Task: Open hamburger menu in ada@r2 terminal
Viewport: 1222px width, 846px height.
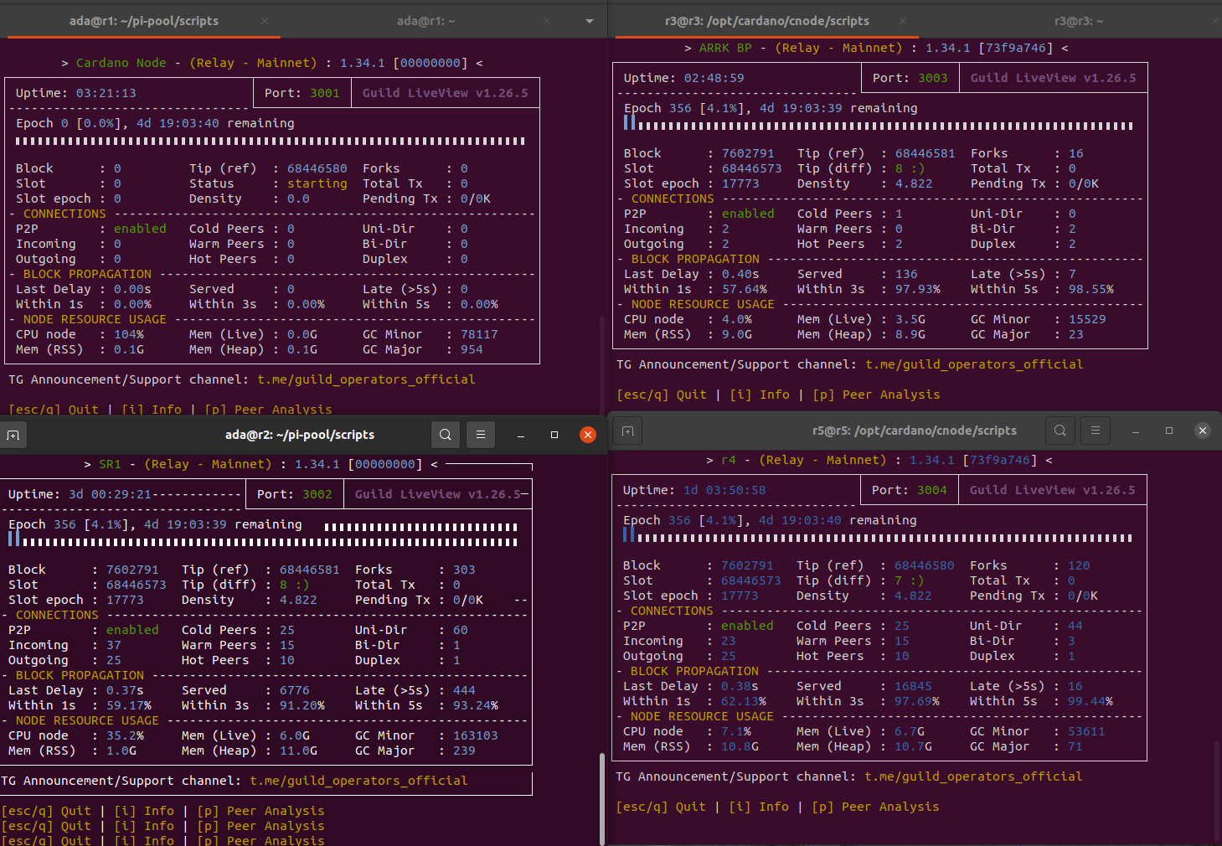Action: point(481,435)
